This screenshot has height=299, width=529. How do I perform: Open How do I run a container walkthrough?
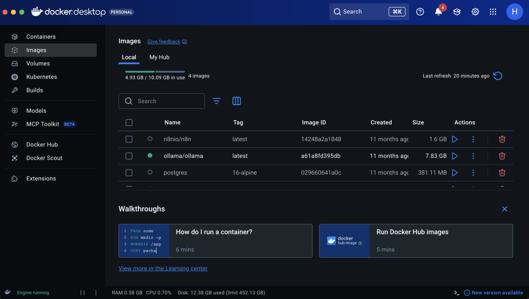click(x=215, y=241)
